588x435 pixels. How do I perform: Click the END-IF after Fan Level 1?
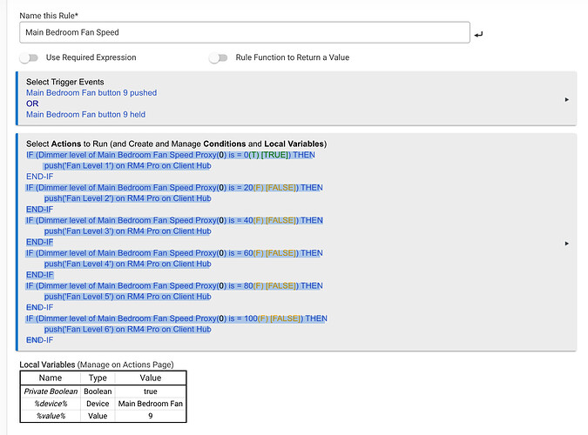pyautogui.click(x=40, y=177)
